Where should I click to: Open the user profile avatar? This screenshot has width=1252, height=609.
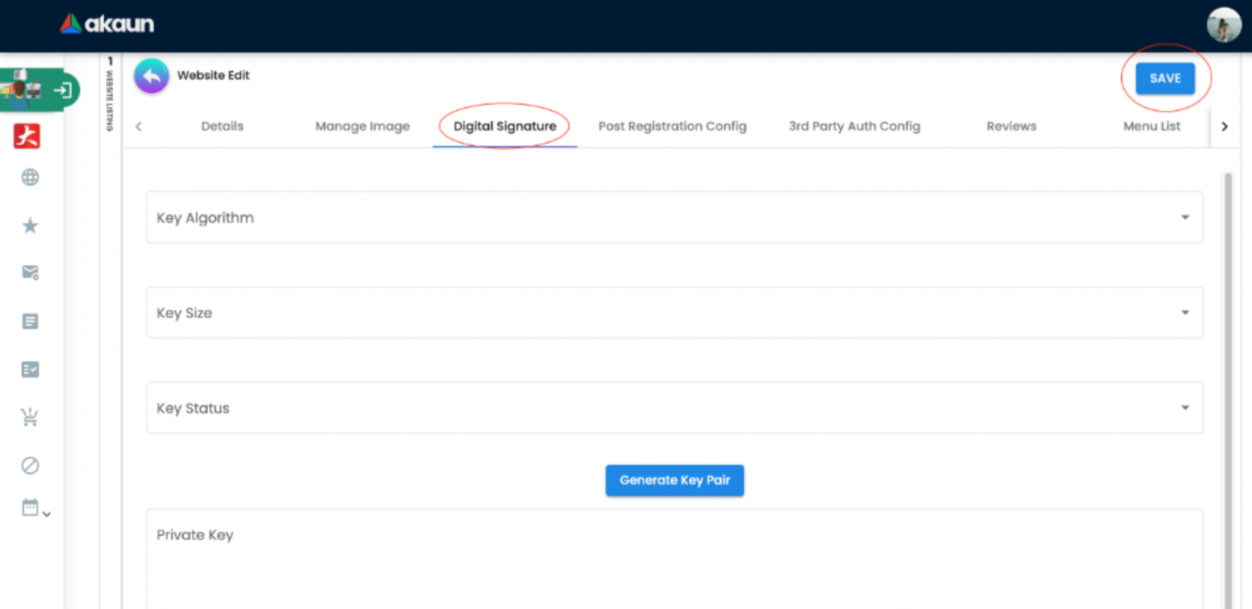1224,25
